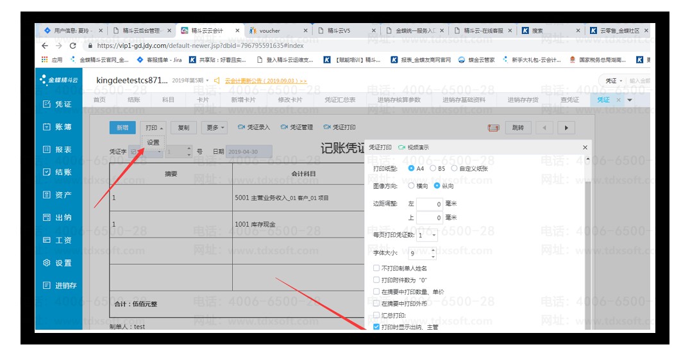Open the 账簿 ledger sidebar icon
Image resolution: width=690 pixels, height=356 pixels.
[58, 127]
